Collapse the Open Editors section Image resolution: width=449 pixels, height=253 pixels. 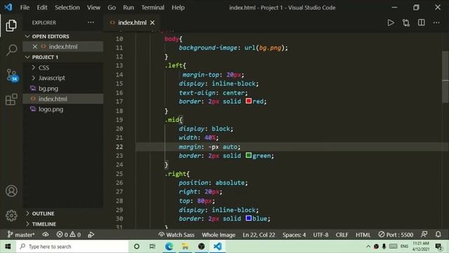(63, 37)
